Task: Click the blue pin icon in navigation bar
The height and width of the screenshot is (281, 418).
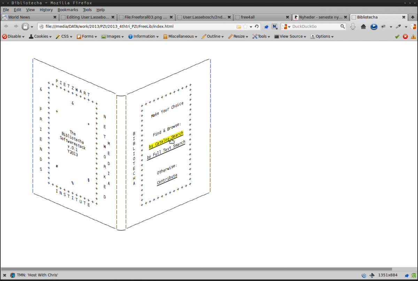Action: click(x=266, y=26)
